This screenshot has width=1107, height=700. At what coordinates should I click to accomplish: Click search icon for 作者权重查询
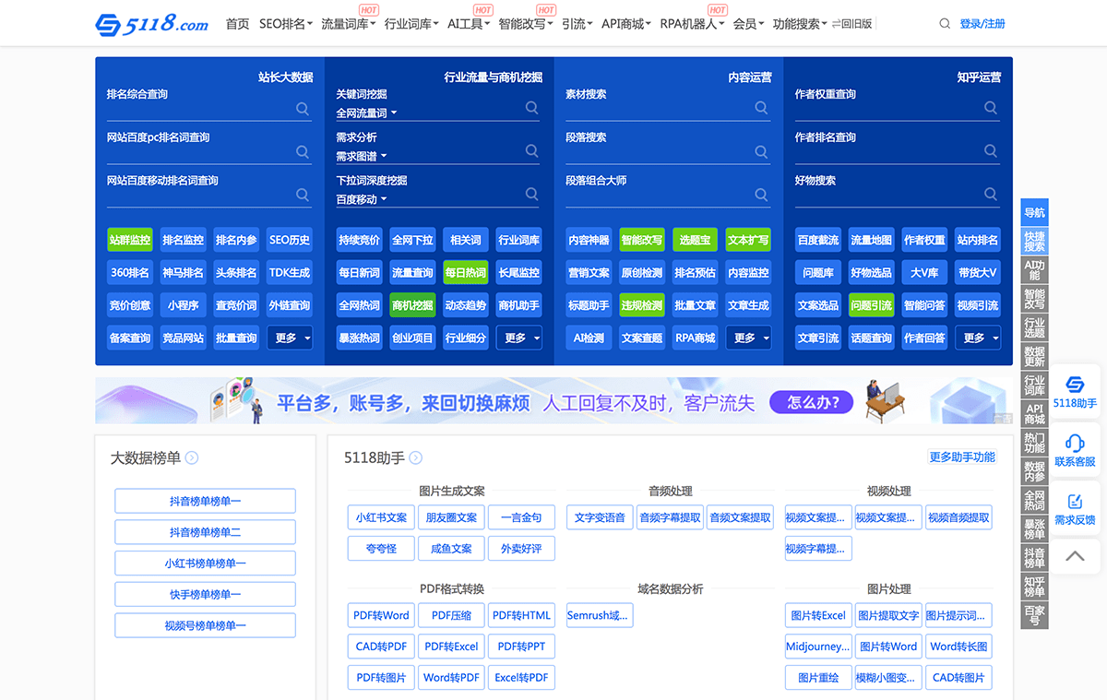click(x=990, y=109)
